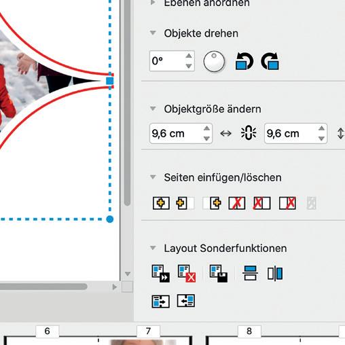Screen dimensions: 345x345
Task: Select page 7 thumbnail tab
Action: [x=148, y=331]
